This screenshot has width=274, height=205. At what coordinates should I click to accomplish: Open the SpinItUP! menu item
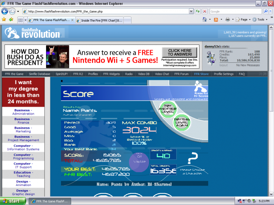point(62,74)
